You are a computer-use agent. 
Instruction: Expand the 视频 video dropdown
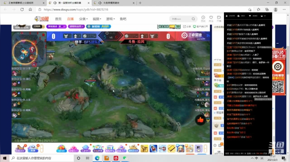tap(97, 19)
